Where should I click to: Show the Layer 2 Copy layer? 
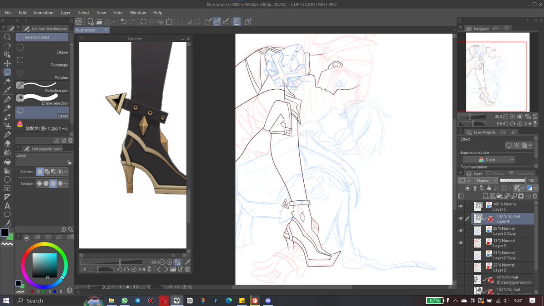click(x=461, y=254)
